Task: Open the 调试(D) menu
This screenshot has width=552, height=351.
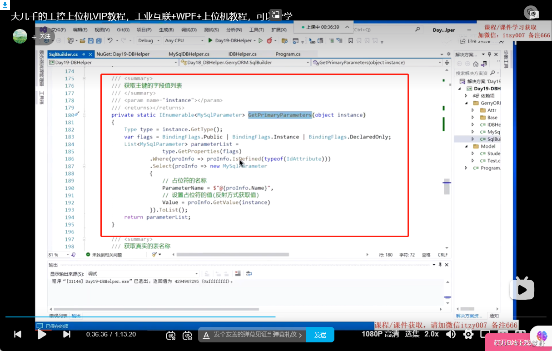Action: [x=189, y=30]
